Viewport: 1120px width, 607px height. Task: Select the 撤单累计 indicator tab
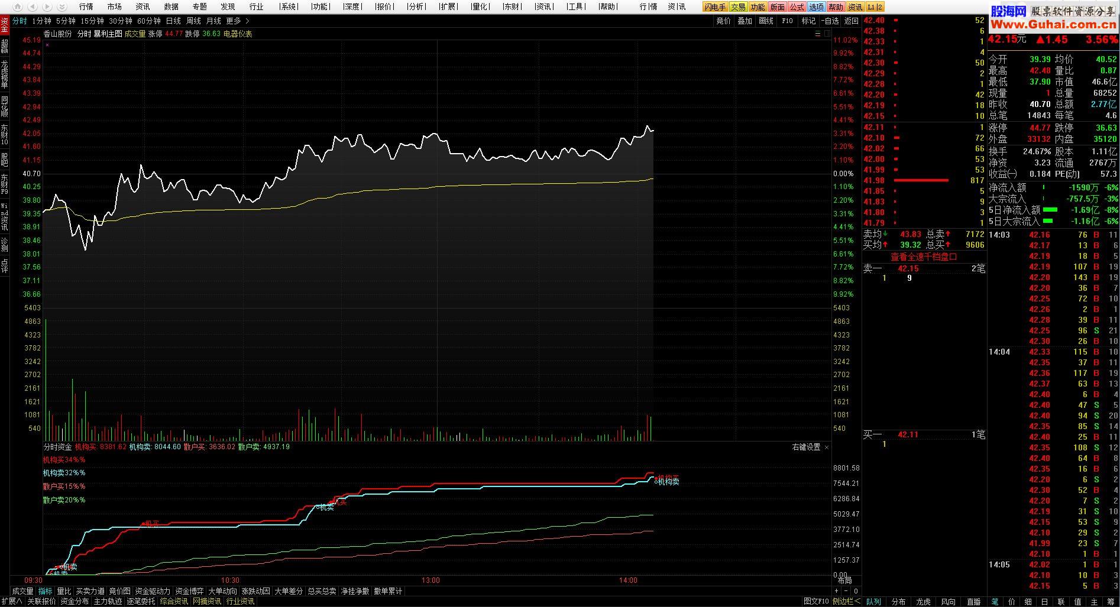click(x=388, y=591)
